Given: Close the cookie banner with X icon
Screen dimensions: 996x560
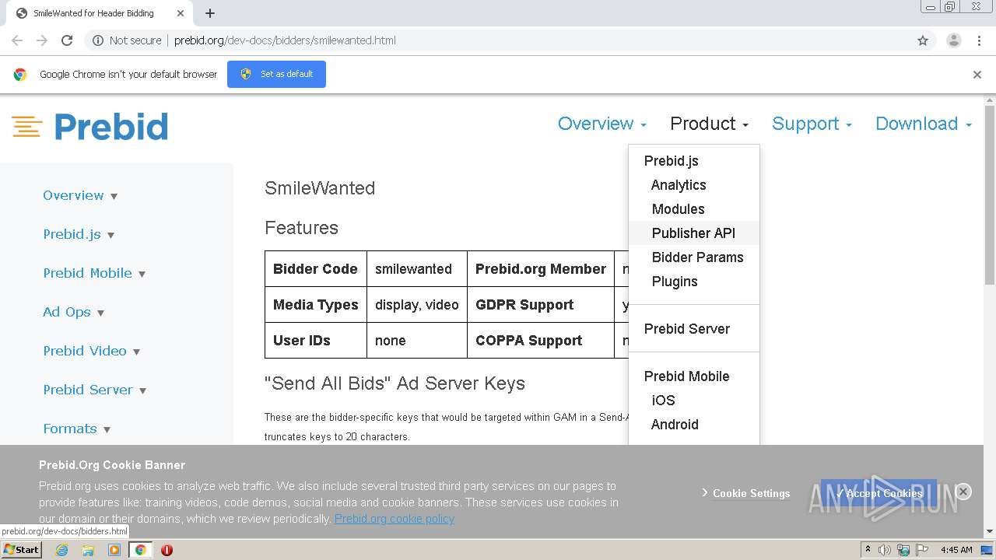Looking at the screenshot, I should [963, 492].
